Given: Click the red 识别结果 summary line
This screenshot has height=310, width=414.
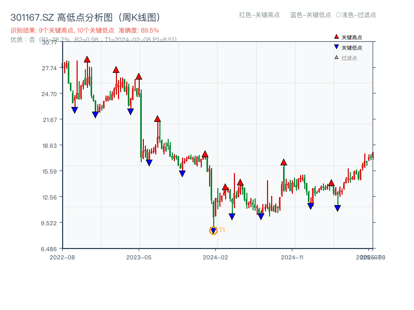Looking at the screenshot, I should [x=85, y=30].
